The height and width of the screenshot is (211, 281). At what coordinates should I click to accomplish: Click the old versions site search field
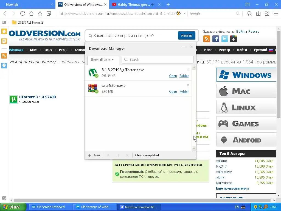(132, 35)
